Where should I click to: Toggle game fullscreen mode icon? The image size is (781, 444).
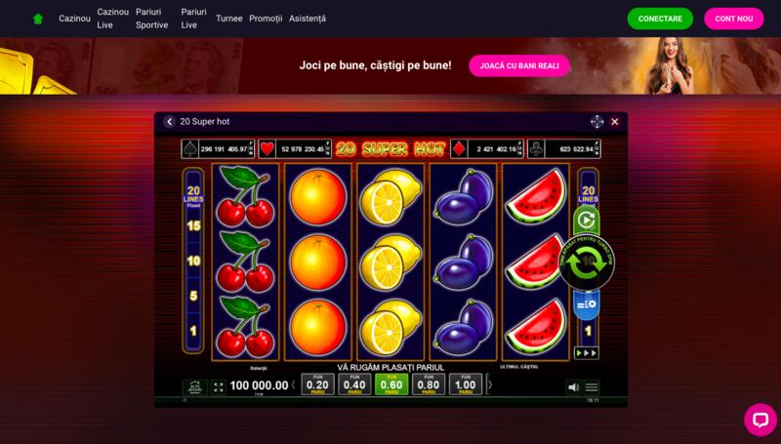(218, 387)
